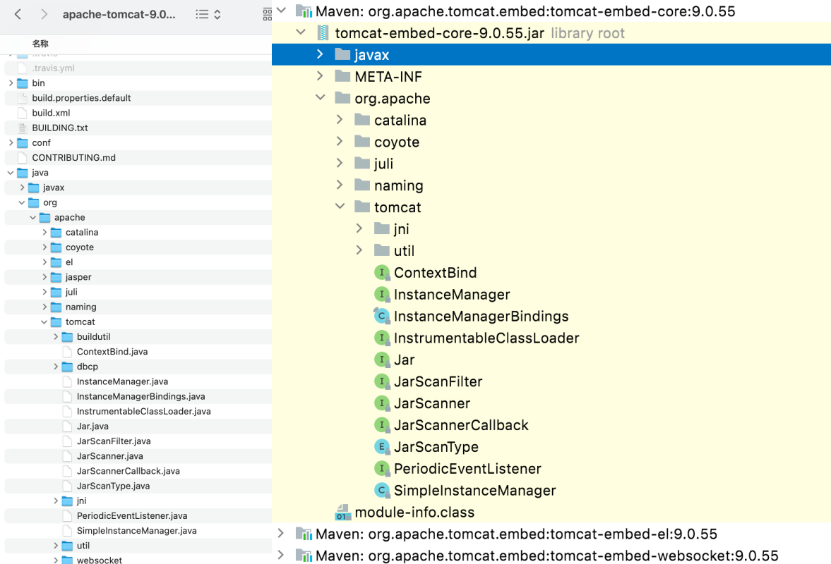Screen dimensions: 831x564
Task: Click the name column header in Finder
Action: pyautogui.click(x=40, y=44)
